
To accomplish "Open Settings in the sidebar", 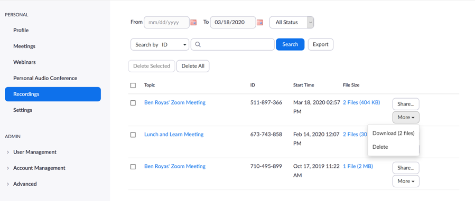I will pos(23,110).
